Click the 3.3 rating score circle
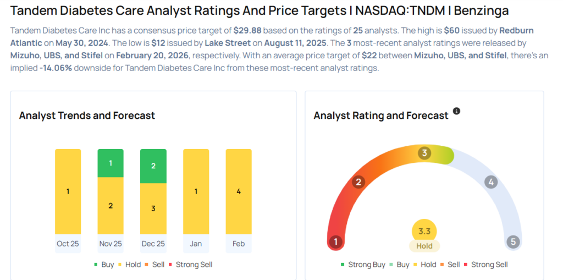 [424, 231]
